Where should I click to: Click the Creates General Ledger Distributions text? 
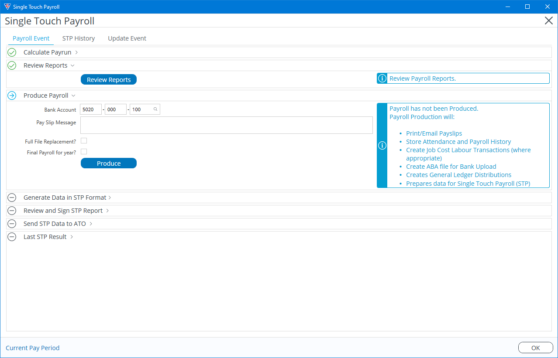459,175
